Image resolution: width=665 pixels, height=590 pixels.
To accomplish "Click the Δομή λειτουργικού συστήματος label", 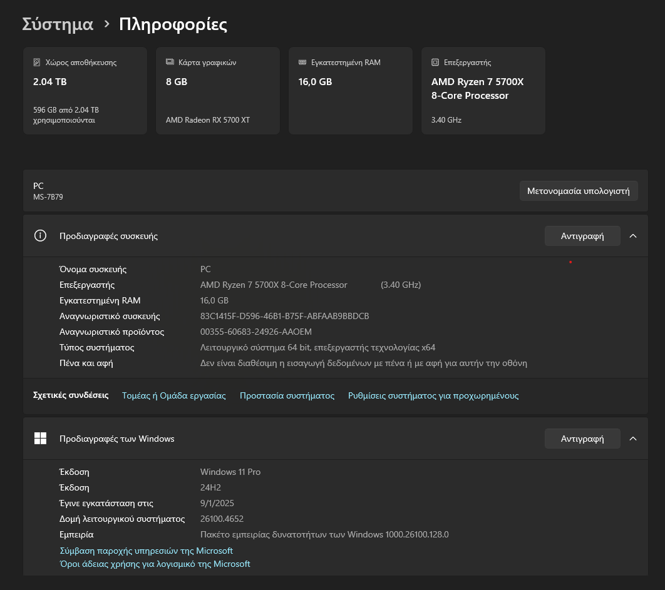I will tap(122, 519).
